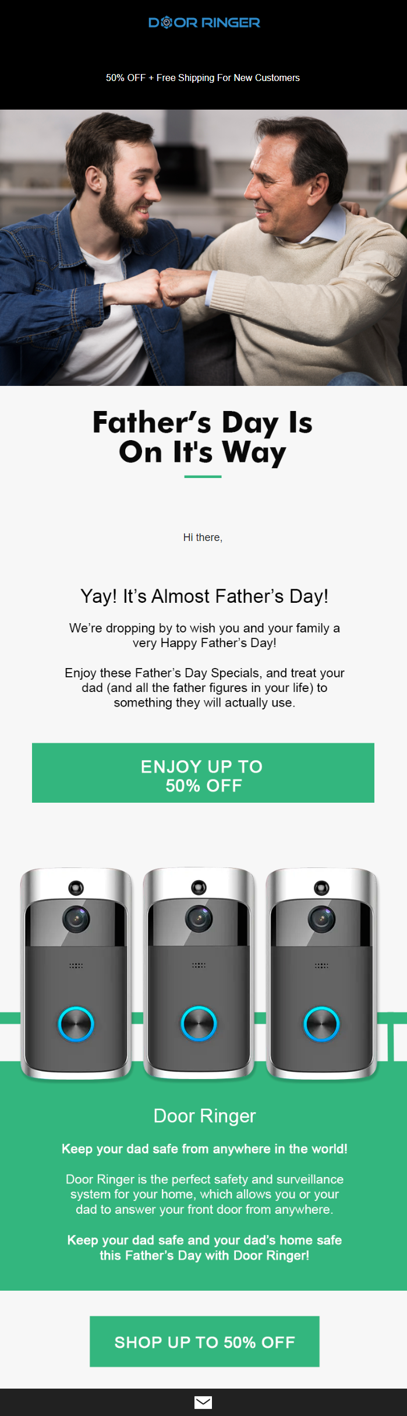
Task: Click the Door Ringer logo in header
Action: point(204,23)
